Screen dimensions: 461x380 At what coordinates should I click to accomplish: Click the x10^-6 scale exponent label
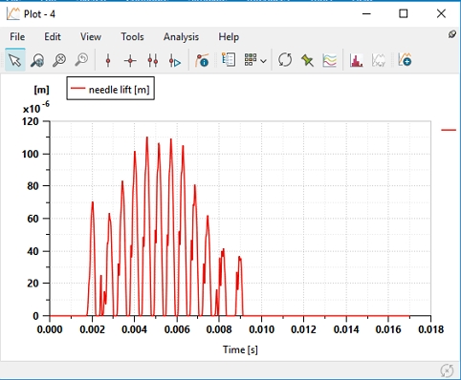(x=36, y=107)
